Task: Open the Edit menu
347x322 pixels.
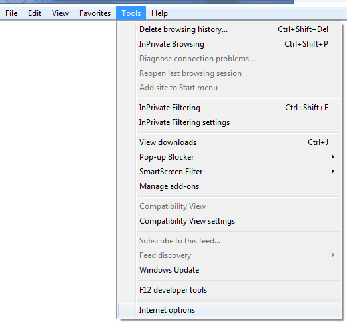Action: click(x=35, y=13)
